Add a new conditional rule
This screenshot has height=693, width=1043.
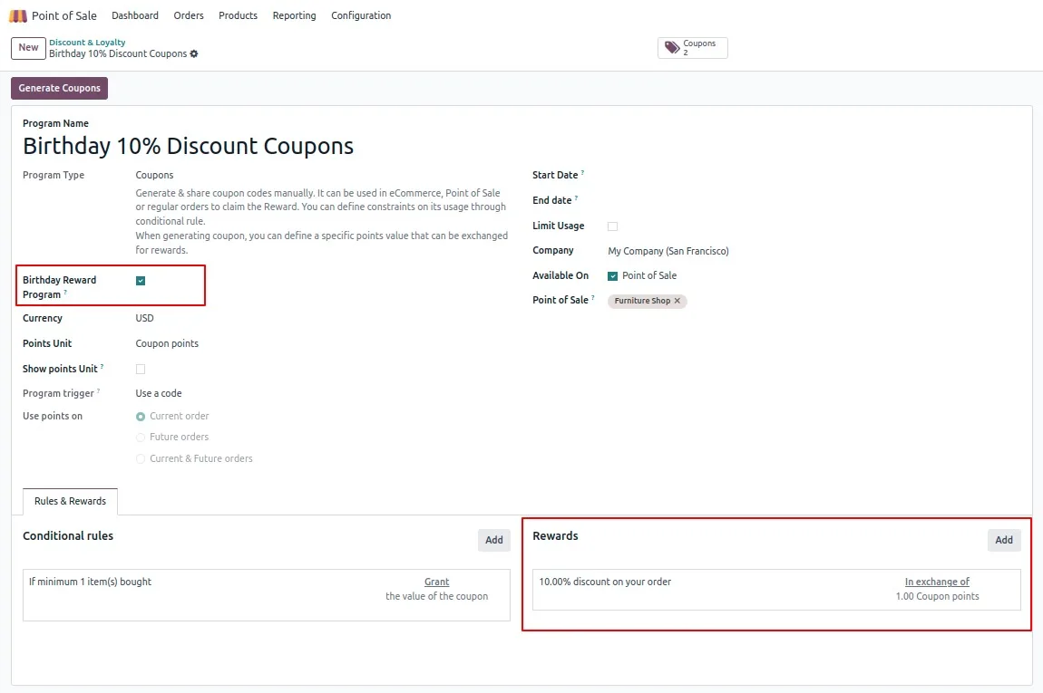coord(493,540)
